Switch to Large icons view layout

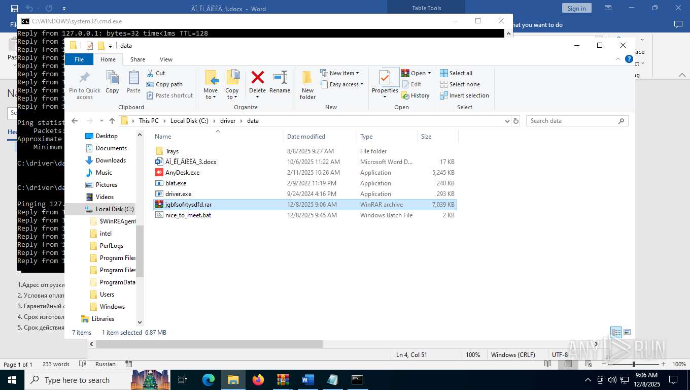[627, 333]
